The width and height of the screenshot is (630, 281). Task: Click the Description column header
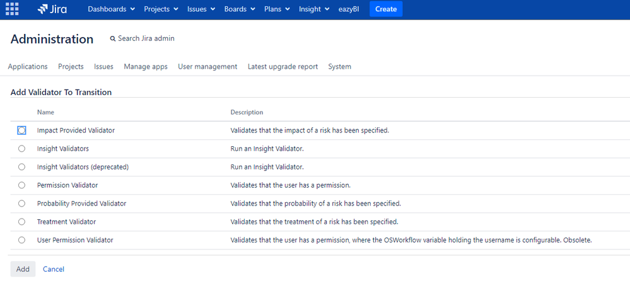pos(247,112)
